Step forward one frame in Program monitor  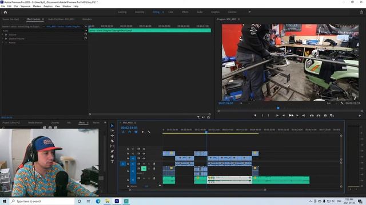pos(297,115)
